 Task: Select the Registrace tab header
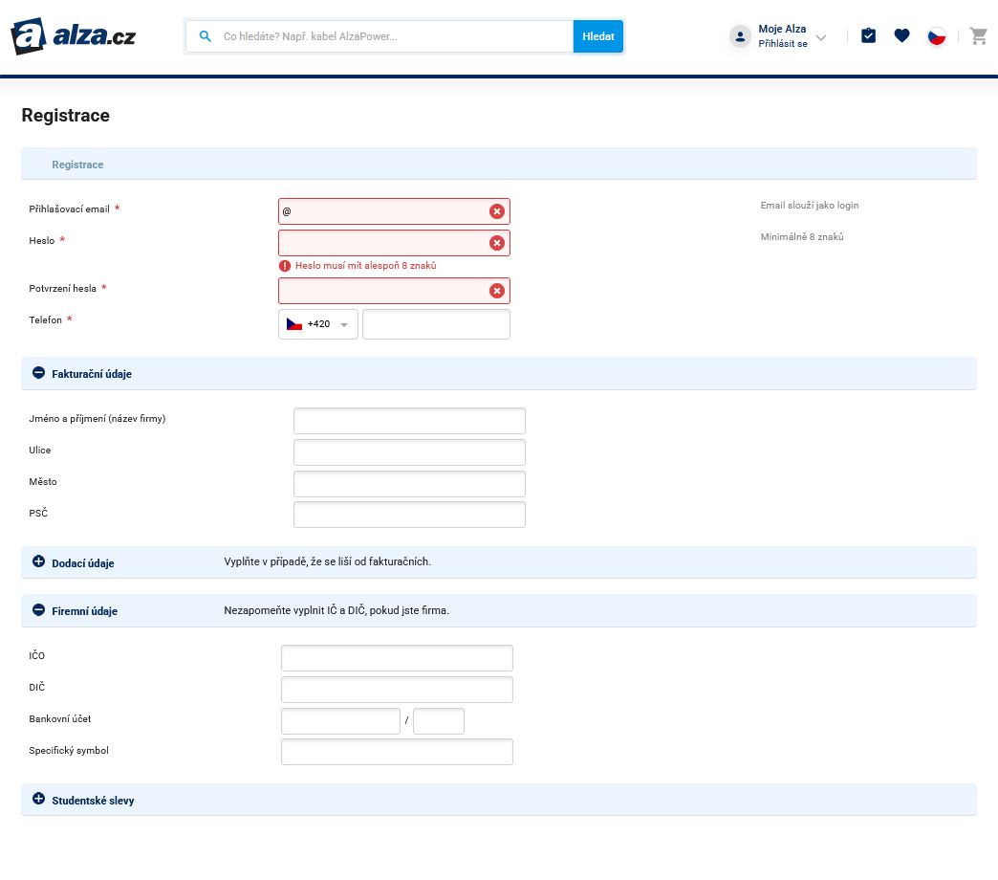coord(77,164)
